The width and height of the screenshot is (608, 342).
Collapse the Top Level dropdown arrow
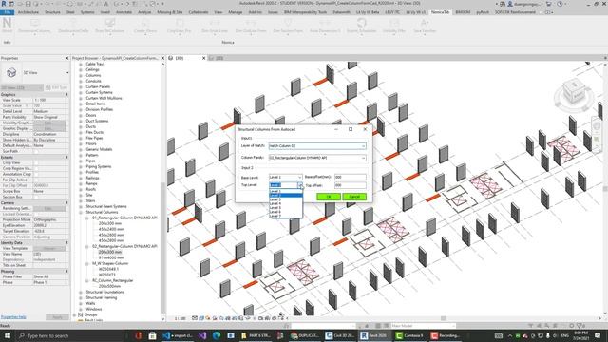click(300, 185)
